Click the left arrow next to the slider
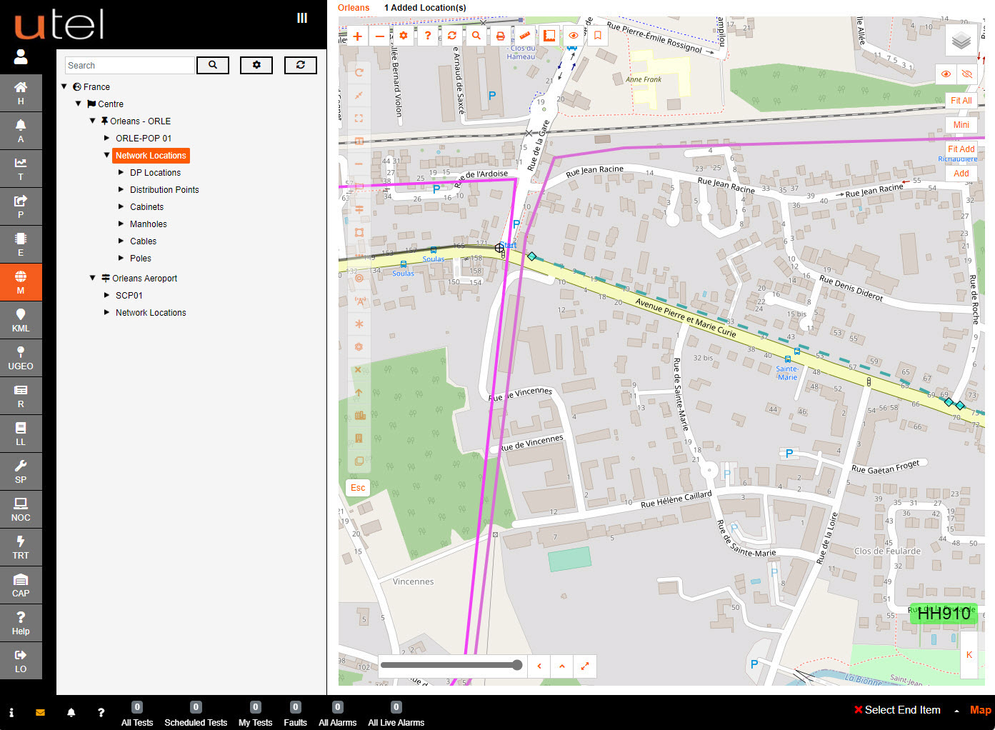The image size is (995, 730). pos(539,666)
